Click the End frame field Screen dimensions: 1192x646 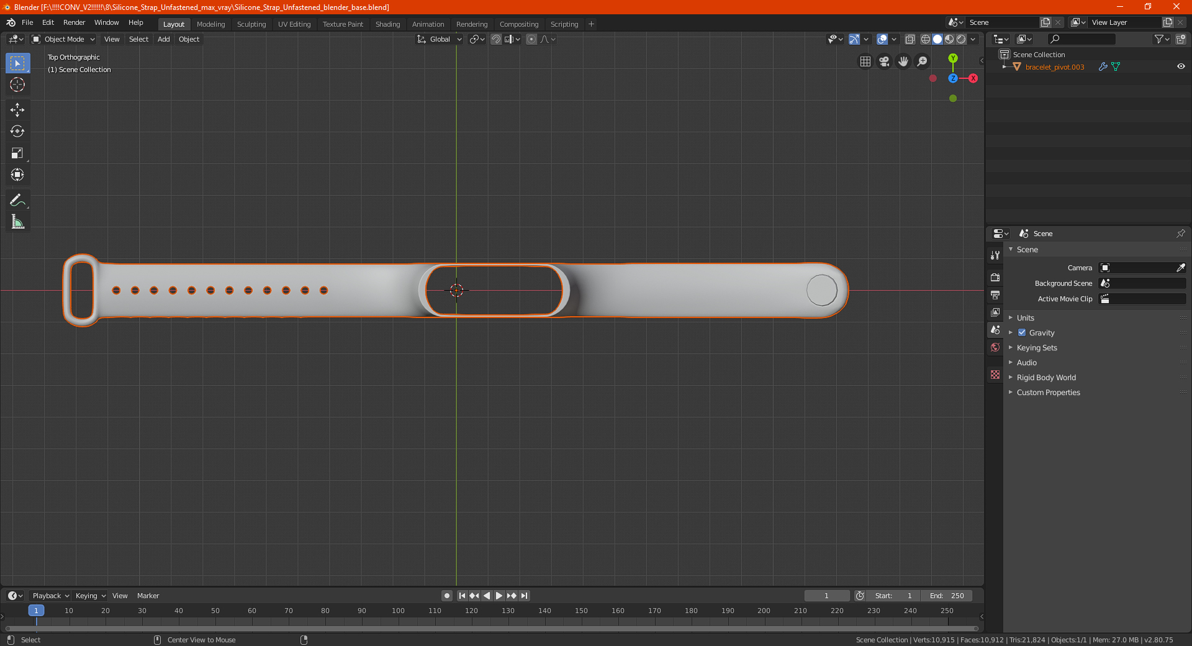coord(947,596)
